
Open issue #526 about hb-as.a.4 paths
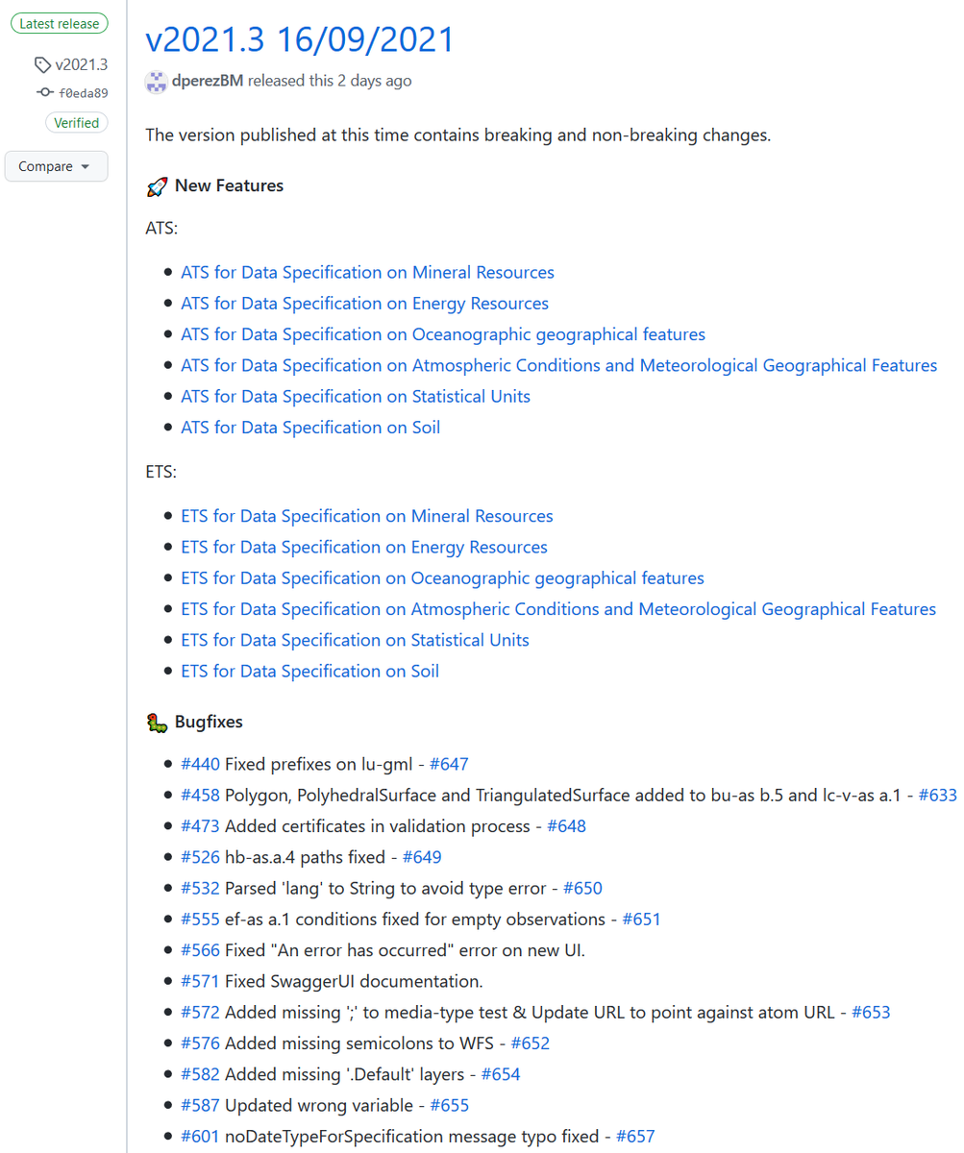tap(201, 857)
